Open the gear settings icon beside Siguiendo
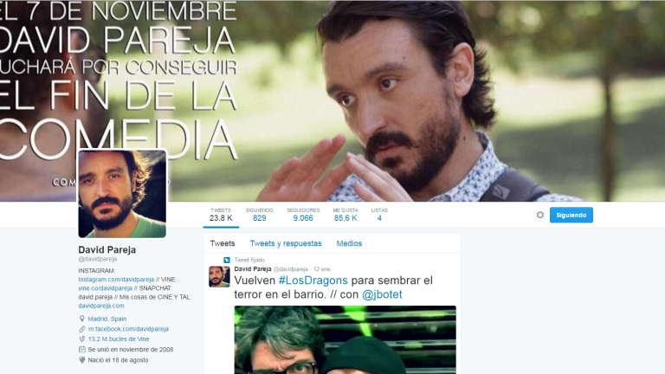This screenshot has width=665, height=374. point(540,215)
